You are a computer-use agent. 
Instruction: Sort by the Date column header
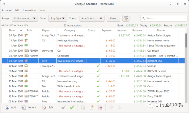[16, 31]
